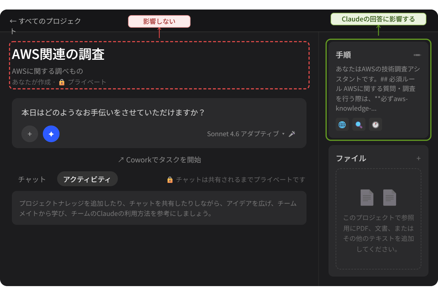Click the ファイル panel heading
This screenshot has width=438, height=298.
[351, 158]
